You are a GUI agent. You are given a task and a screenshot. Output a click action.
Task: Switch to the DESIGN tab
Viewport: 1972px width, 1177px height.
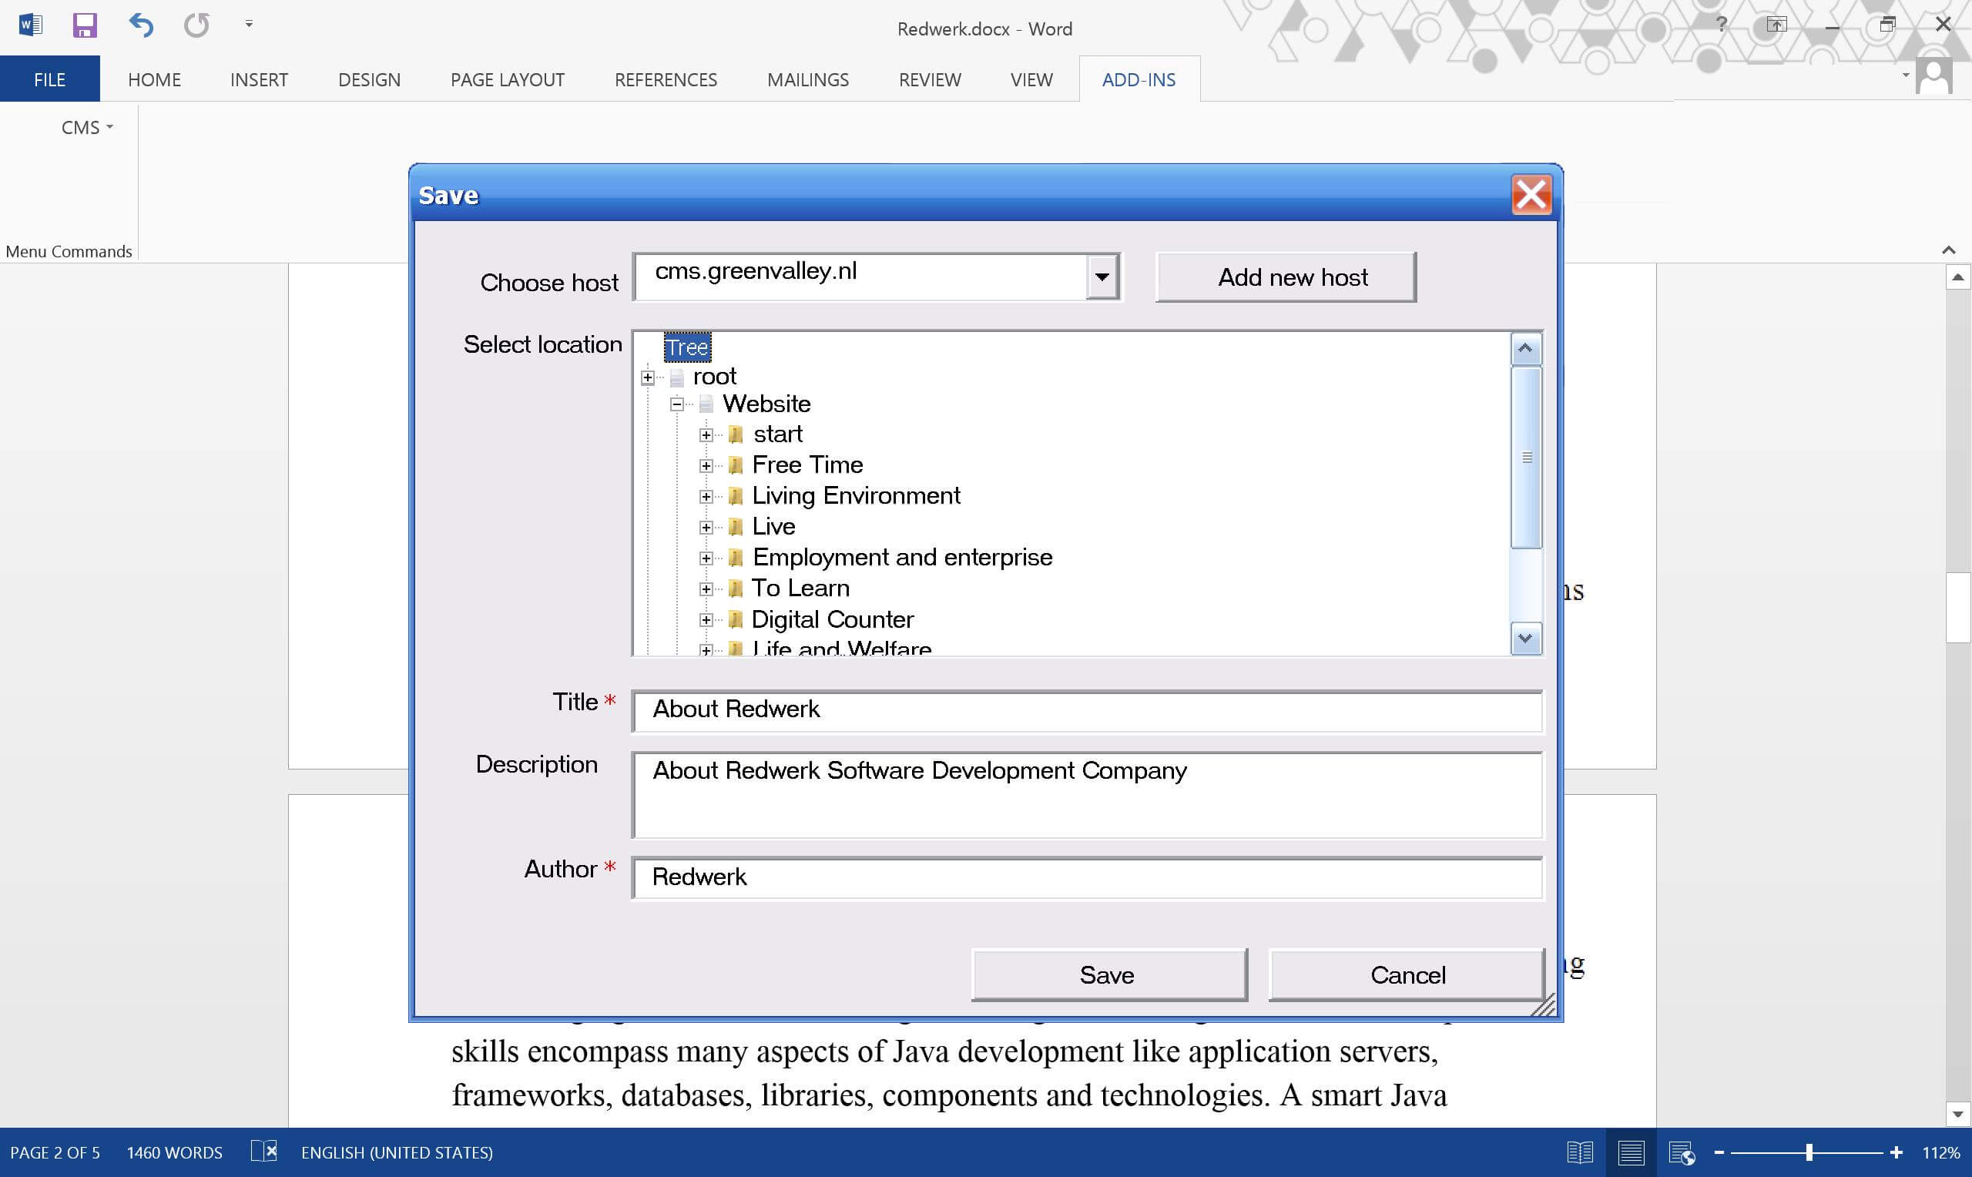pyautogui.click(x=370, y=79)
